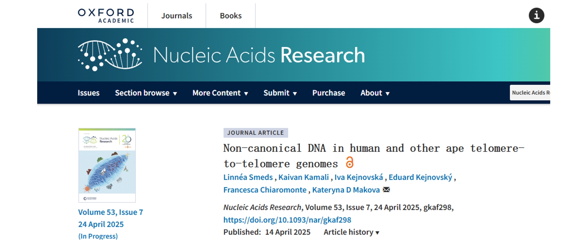Click the info circle icon
This screenshot has height=245, width=575.
[536, 15]
